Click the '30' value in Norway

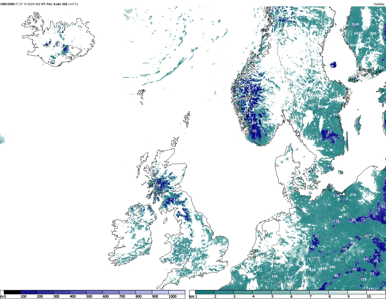click(x=255, y=106)
